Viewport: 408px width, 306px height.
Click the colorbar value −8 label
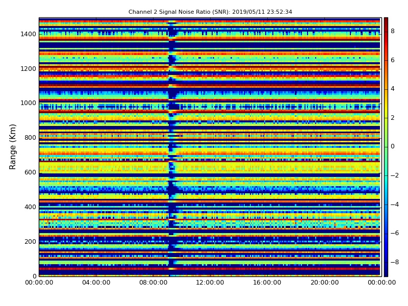395,262
